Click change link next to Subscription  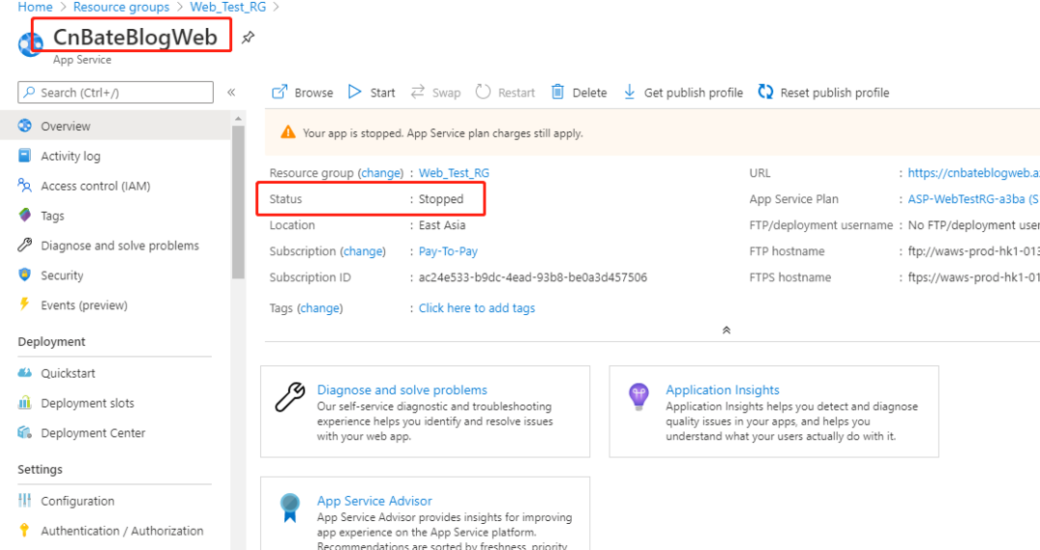coord(363,250)
